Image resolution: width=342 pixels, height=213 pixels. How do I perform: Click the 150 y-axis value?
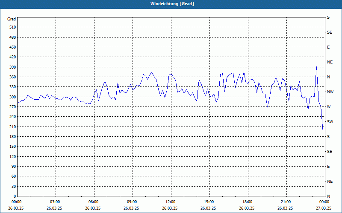13,147
